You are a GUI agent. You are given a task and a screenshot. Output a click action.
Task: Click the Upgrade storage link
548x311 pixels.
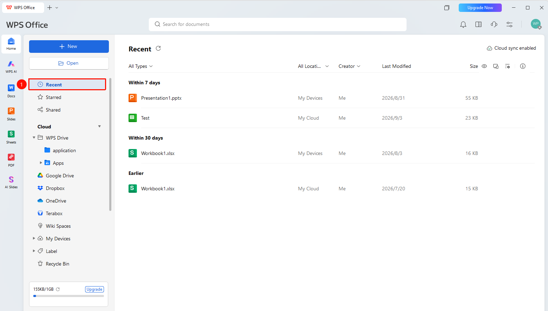pos(95,289)
